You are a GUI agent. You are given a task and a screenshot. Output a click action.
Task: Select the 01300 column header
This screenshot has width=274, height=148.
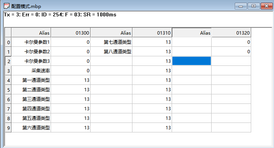coord(71,33)
